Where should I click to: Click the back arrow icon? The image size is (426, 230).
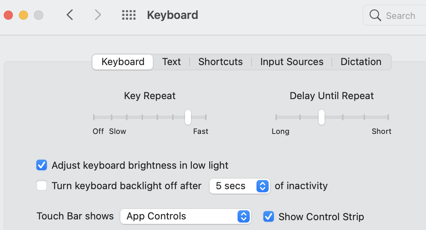[70, 15]
